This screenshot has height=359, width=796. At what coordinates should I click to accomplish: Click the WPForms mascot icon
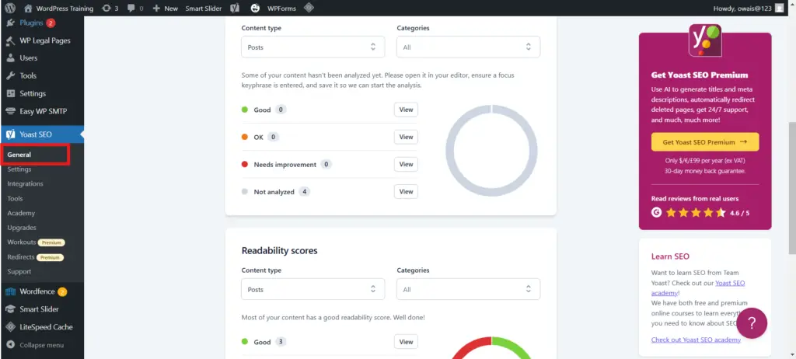[x=255, y=8]
